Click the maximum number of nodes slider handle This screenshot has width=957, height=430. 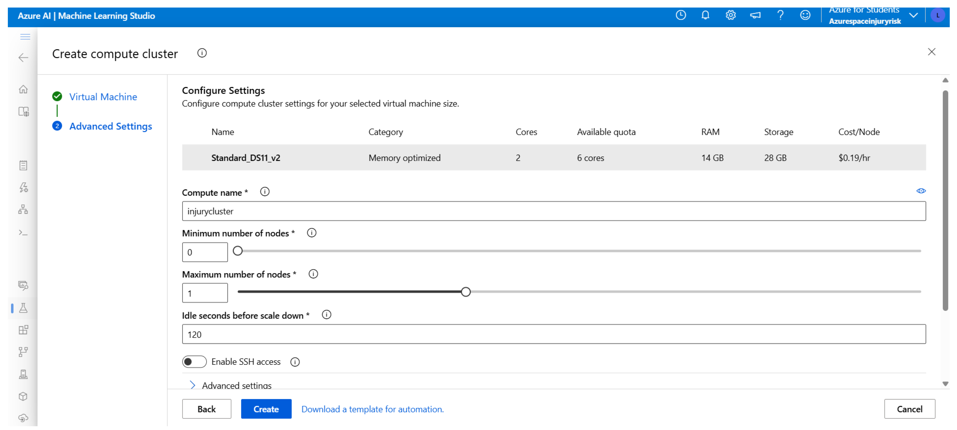(x=466, y=292)
